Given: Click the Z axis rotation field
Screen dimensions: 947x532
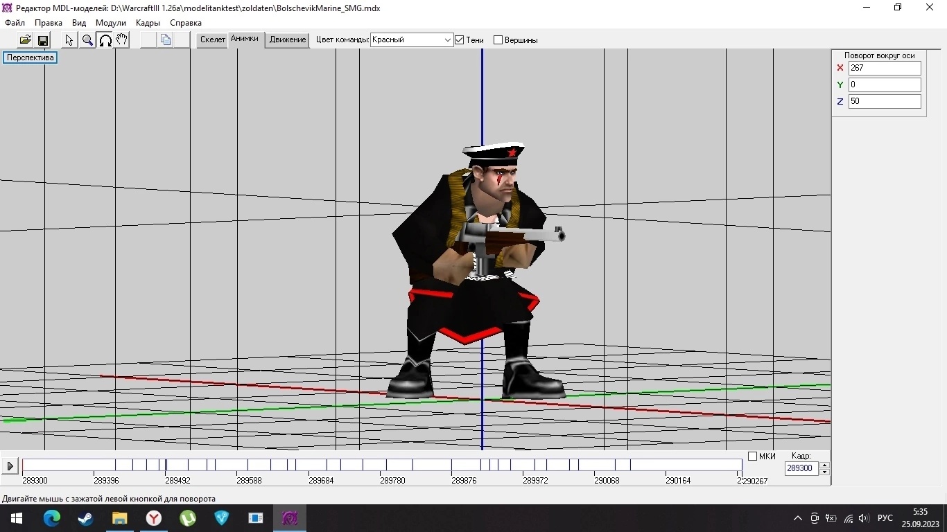Looking at the screenshot, I should pos(885,101).
